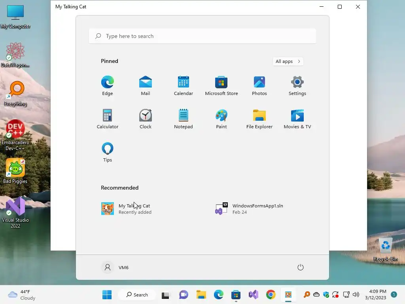Viewport: 405px width, 304px height.
Task: Maximize the My Talking Cat window
Action: (x=340, y=7)
